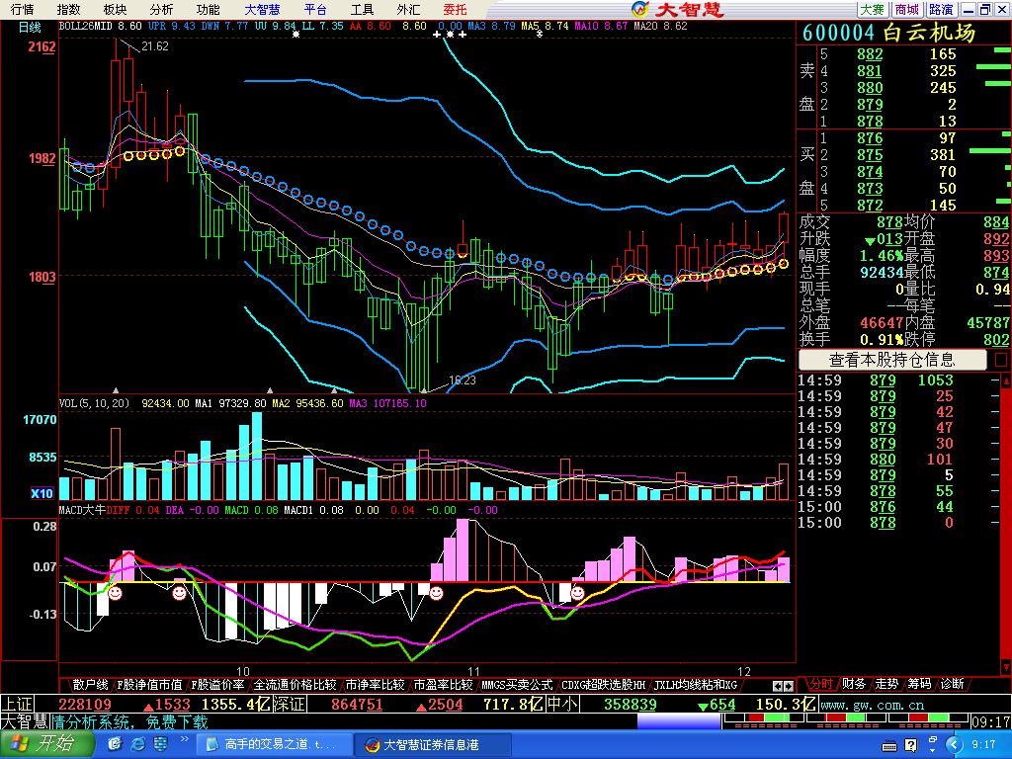Click the sell level 5 price 882
The image size is (1012, 759).
tap(870, 54)
